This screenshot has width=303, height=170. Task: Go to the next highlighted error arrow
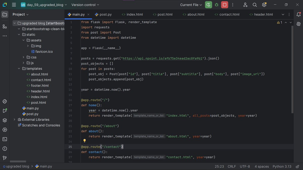click(x=291, y=22)
